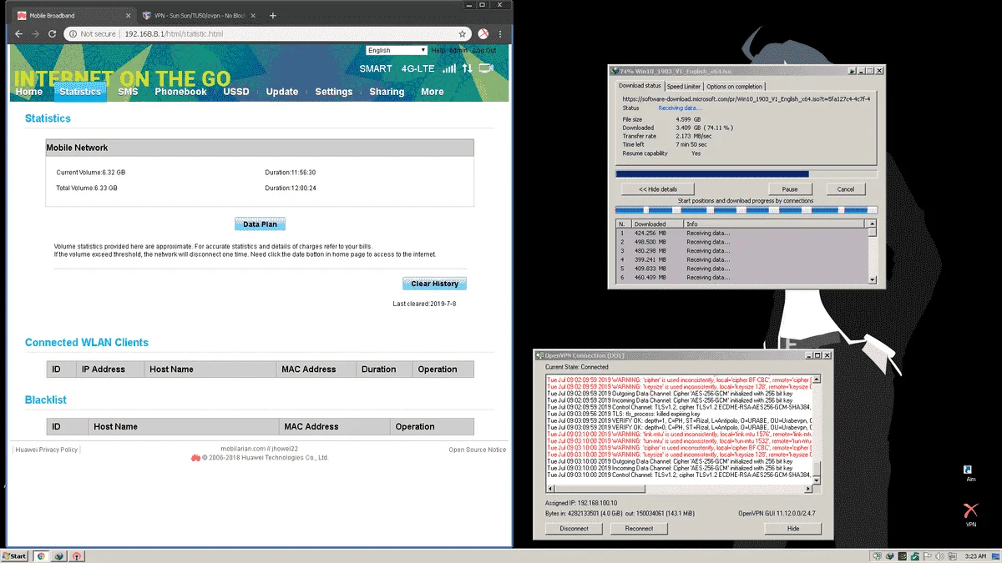Click the MAC Address column in WLAN Clients
This screenshot has height=563, width=1002.
tap(316, 369)
